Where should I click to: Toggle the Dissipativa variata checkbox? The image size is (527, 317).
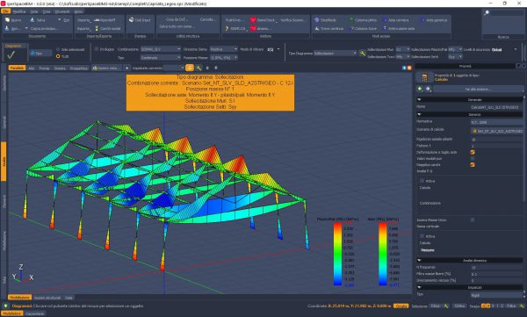point(473,165)
